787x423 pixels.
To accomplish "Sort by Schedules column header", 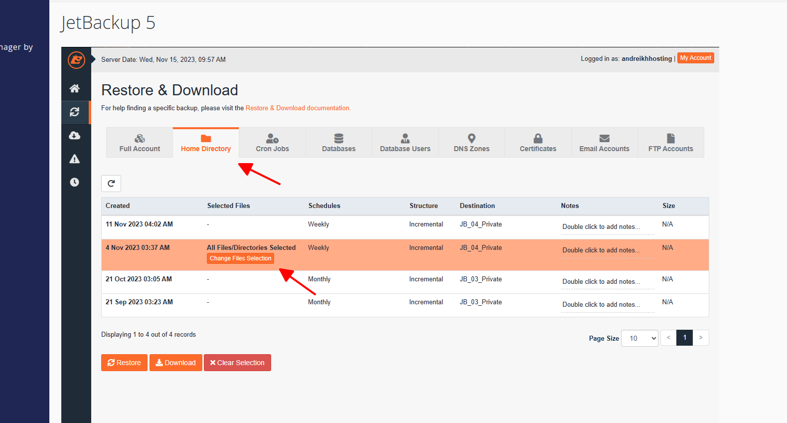I will click(324, 206).
